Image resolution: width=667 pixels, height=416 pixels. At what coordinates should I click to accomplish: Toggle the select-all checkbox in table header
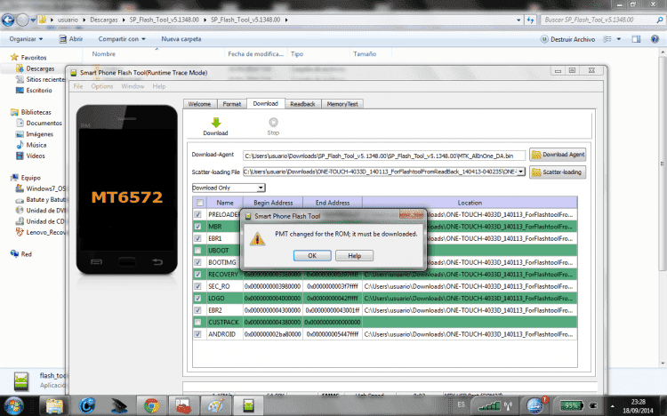tap(199, 203)
